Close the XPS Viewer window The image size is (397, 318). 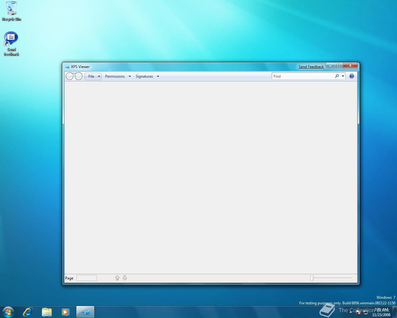coord(350,66)
